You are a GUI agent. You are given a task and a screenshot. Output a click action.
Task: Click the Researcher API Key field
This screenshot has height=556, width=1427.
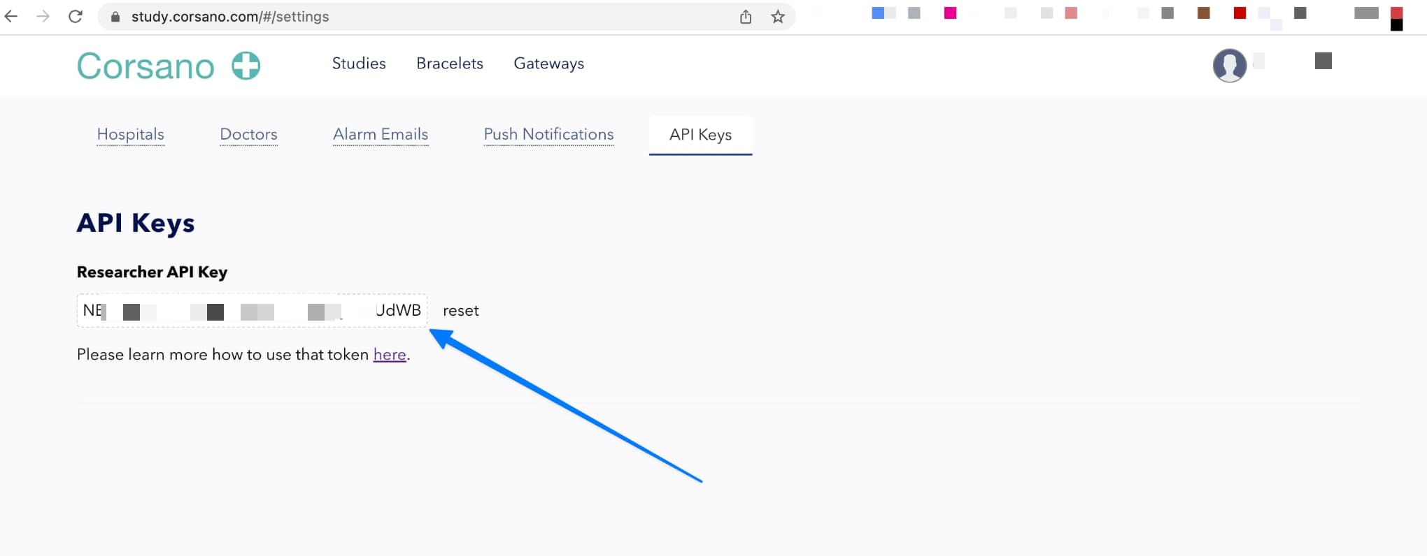click(252, 311)
